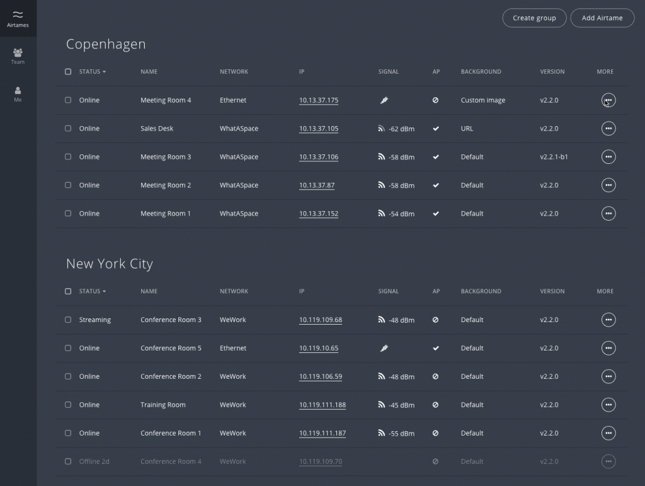The height and width of the screenshot is (486, 645).
Task: Tick the checkbox for Meeting Room 4
Action: (x=68, y=100)
